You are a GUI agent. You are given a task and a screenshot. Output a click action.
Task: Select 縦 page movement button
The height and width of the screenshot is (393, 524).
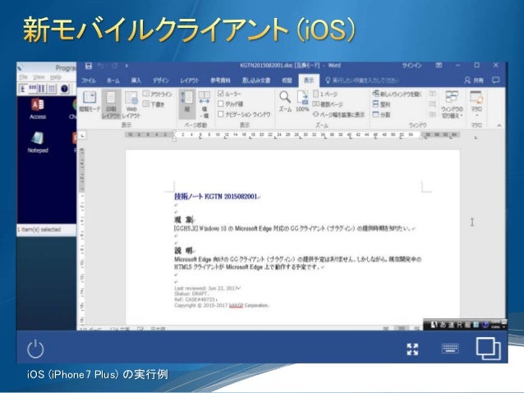[186, 104]
